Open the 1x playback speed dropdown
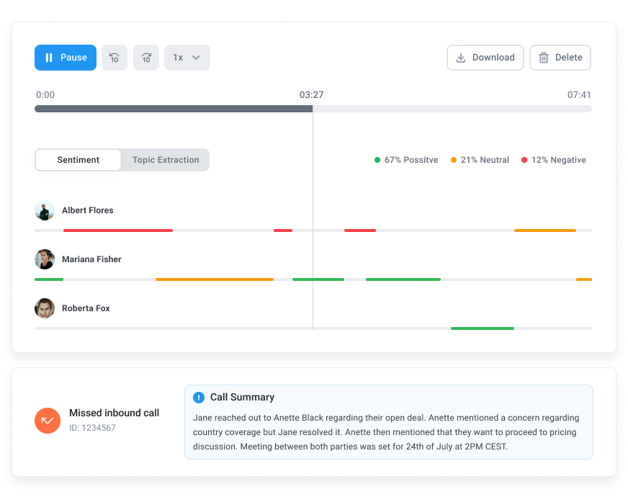Viewport: 628px width, 497px height. [187, 58]
